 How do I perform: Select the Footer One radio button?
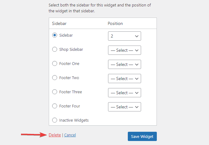point(55,63)
